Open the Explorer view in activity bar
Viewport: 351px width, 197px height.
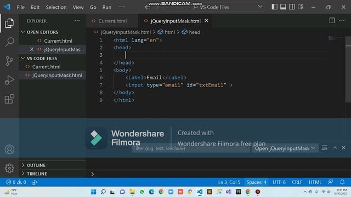click(9, 23)
